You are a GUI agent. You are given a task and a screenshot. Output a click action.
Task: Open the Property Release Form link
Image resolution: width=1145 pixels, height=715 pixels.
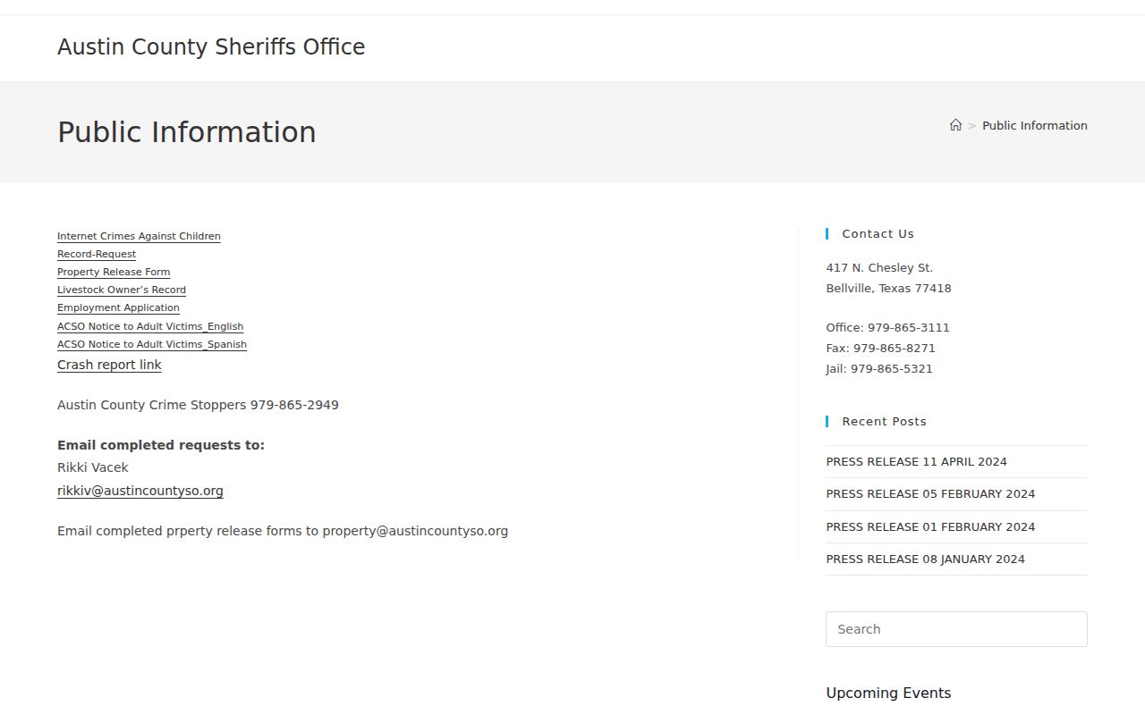pos(114,273)
